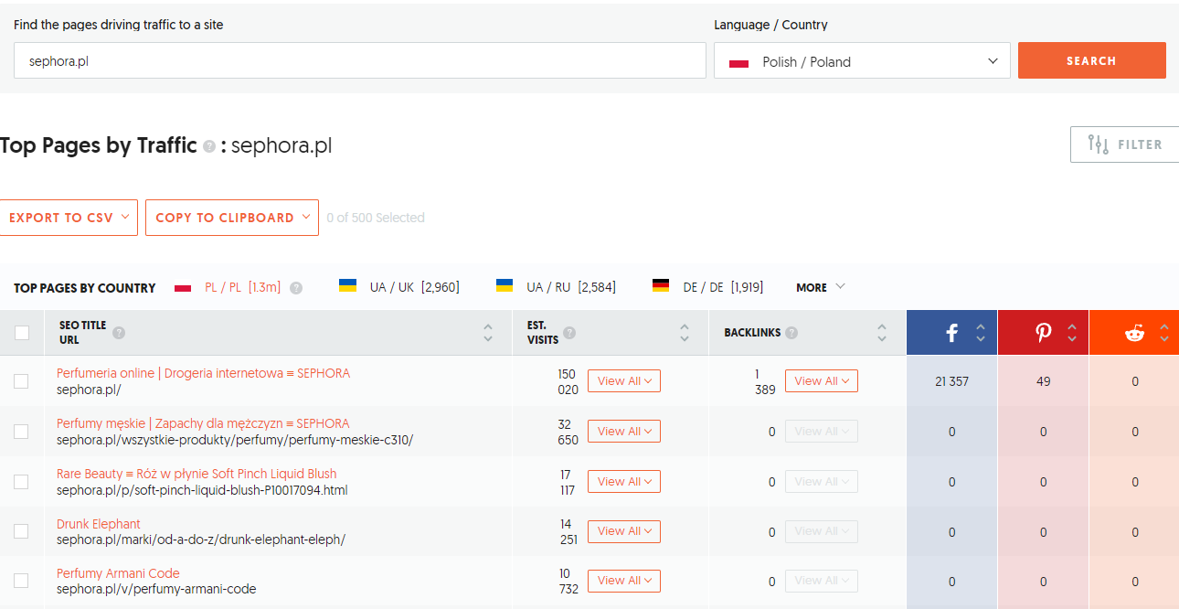This screenshot has height=609, width=1179.
Task: Sort table by SEO Title URL arrows
Action: click(x=488, y=333)
